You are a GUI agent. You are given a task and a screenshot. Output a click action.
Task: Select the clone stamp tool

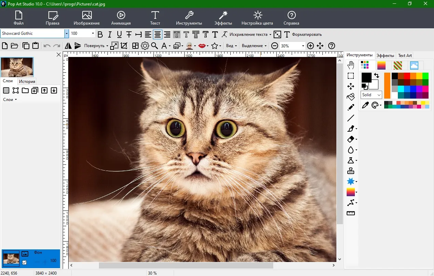click(351, 171)
